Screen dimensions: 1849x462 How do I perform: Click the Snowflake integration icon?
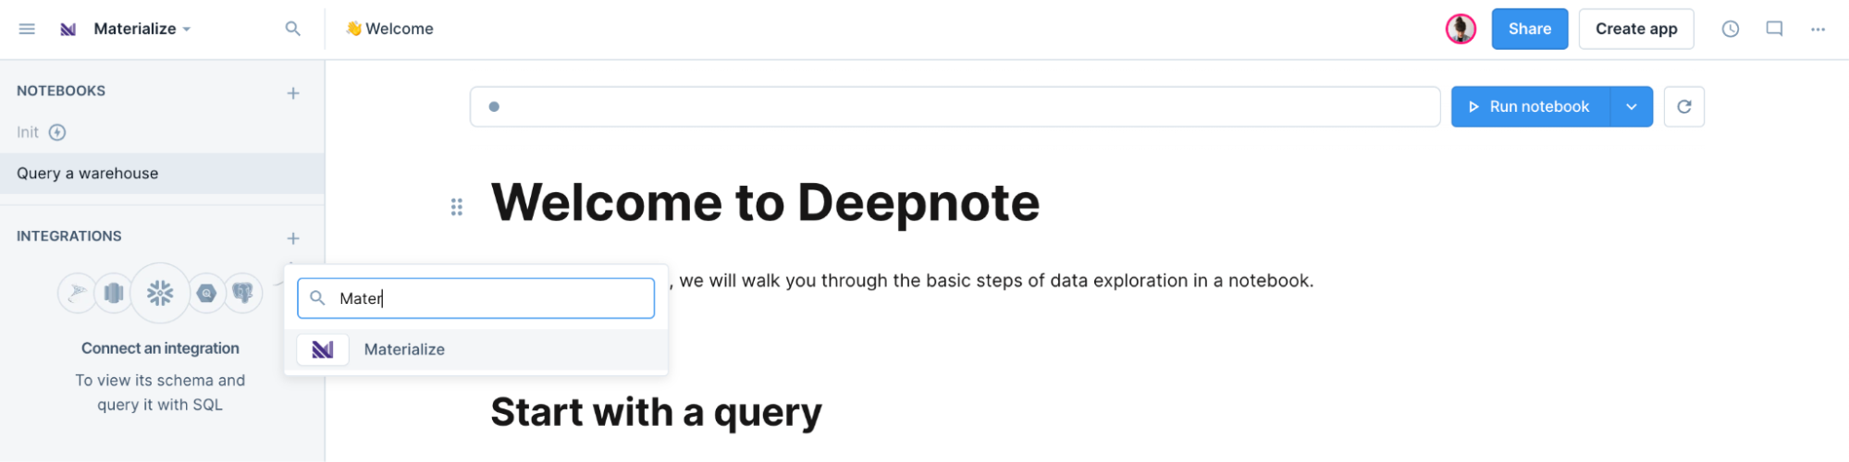(160, 294)
